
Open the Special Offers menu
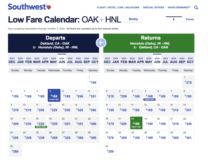click(x=153, y=8)
